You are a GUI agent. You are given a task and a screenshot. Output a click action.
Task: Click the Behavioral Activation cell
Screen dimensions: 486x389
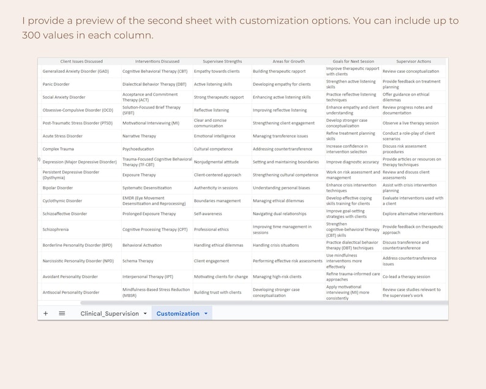point(157,246)
